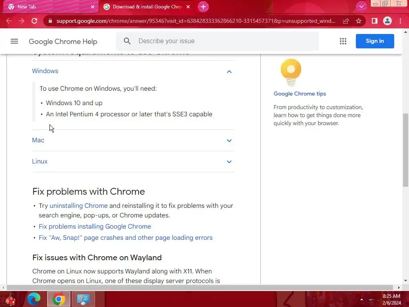Open a new tab with plus button
Screen dimensions: 409x307
click(203, 7)
